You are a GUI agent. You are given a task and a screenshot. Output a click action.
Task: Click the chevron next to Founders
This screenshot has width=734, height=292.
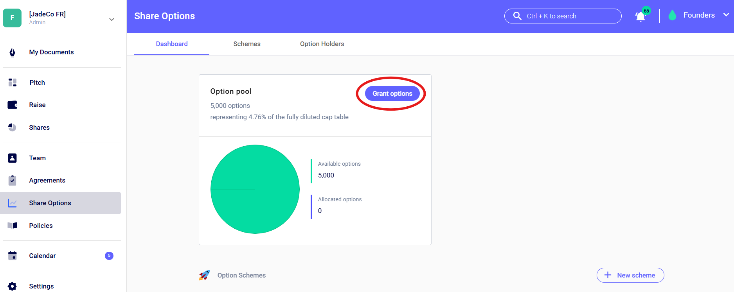pyautogui.click(x=726, y=15)
